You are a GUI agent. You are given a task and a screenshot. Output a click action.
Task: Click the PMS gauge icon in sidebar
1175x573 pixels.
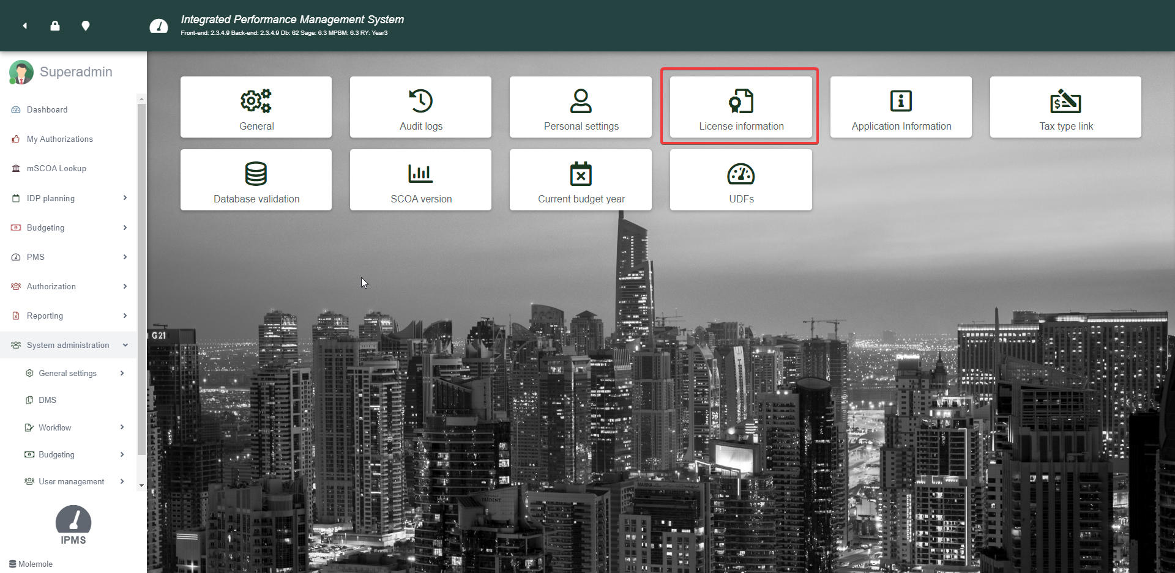coord(16,257)
